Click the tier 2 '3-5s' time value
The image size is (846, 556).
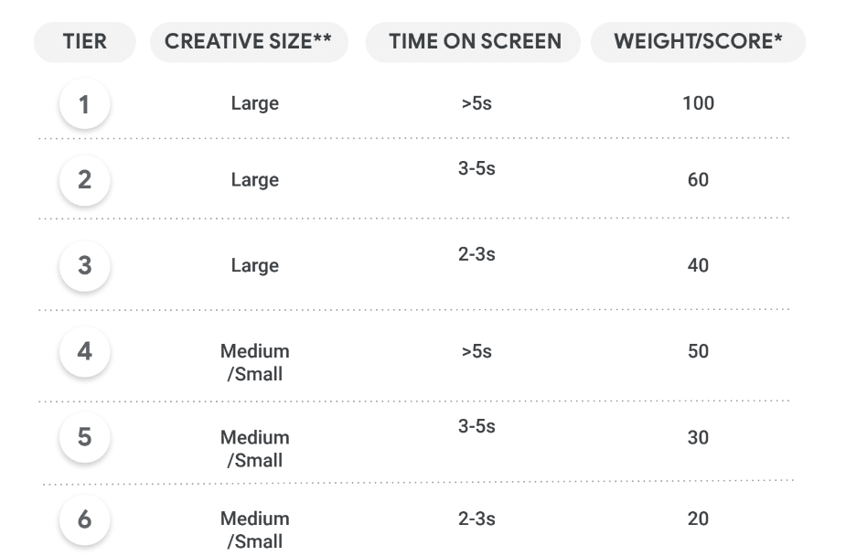(x=477, y=169)
